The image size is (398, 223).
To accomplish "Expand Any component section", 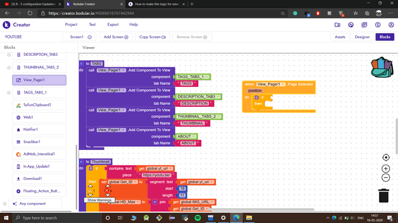I will click(5, 204).
